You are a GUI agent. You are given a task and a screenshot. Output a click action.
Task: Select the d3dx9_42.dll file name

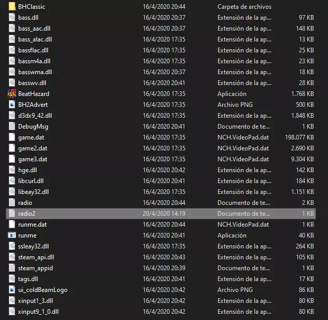click(35, 116)
